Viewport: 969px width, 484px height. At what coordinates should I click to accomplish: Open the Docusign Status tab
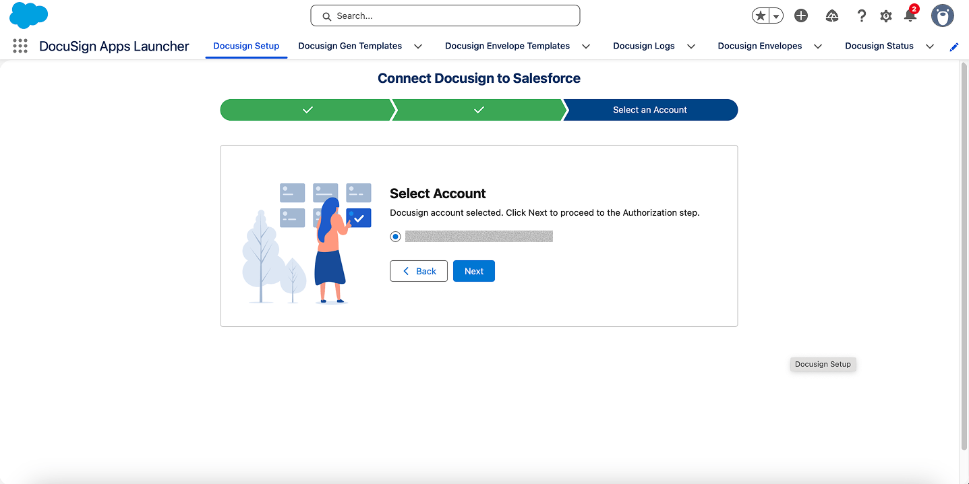tap(879, 46)
